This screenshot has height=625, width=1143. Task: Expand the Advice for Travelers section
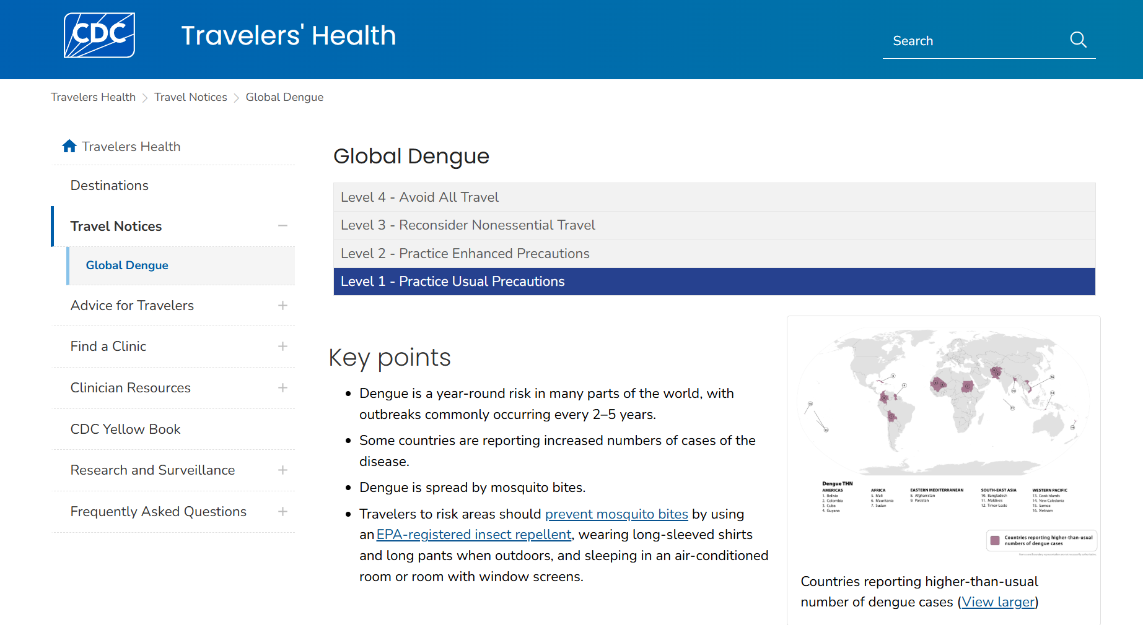[x=282, y=306]
